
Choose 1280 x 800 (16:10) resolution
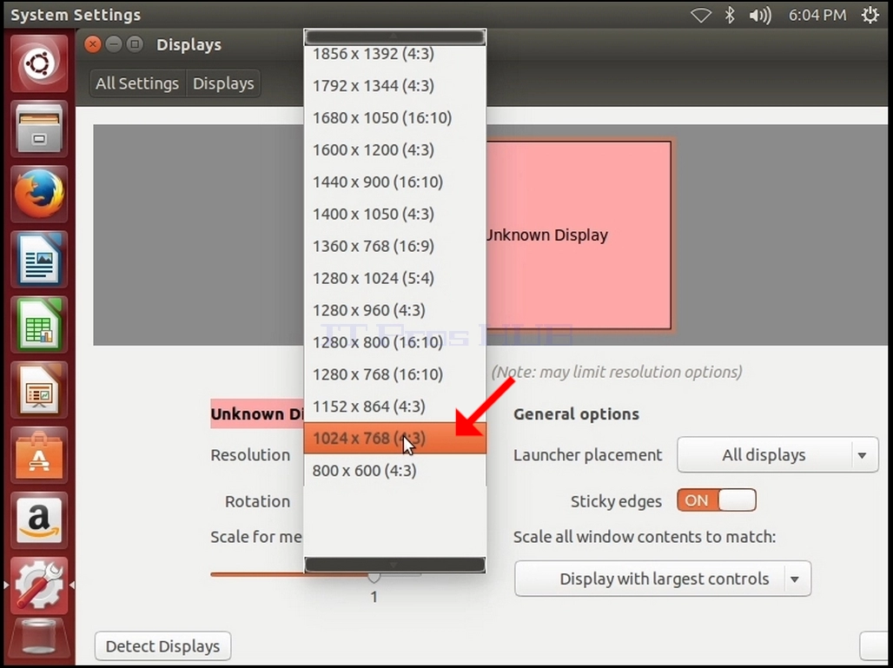click(394, 342)
